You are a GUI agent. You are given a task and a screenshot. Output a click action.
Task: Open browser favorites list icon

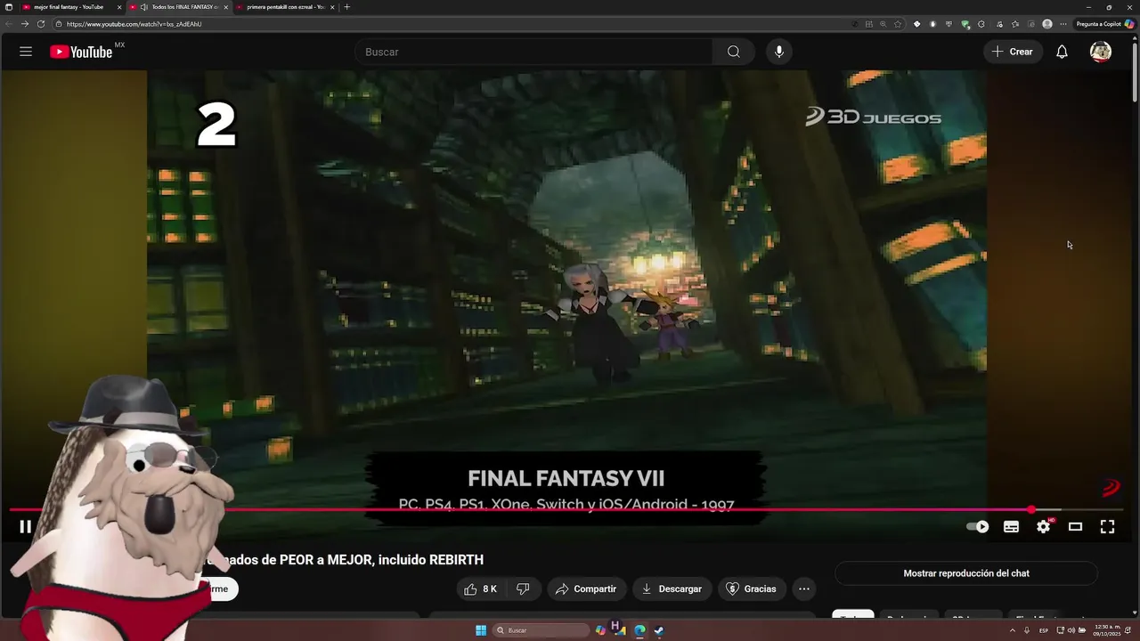[1014, 24]
